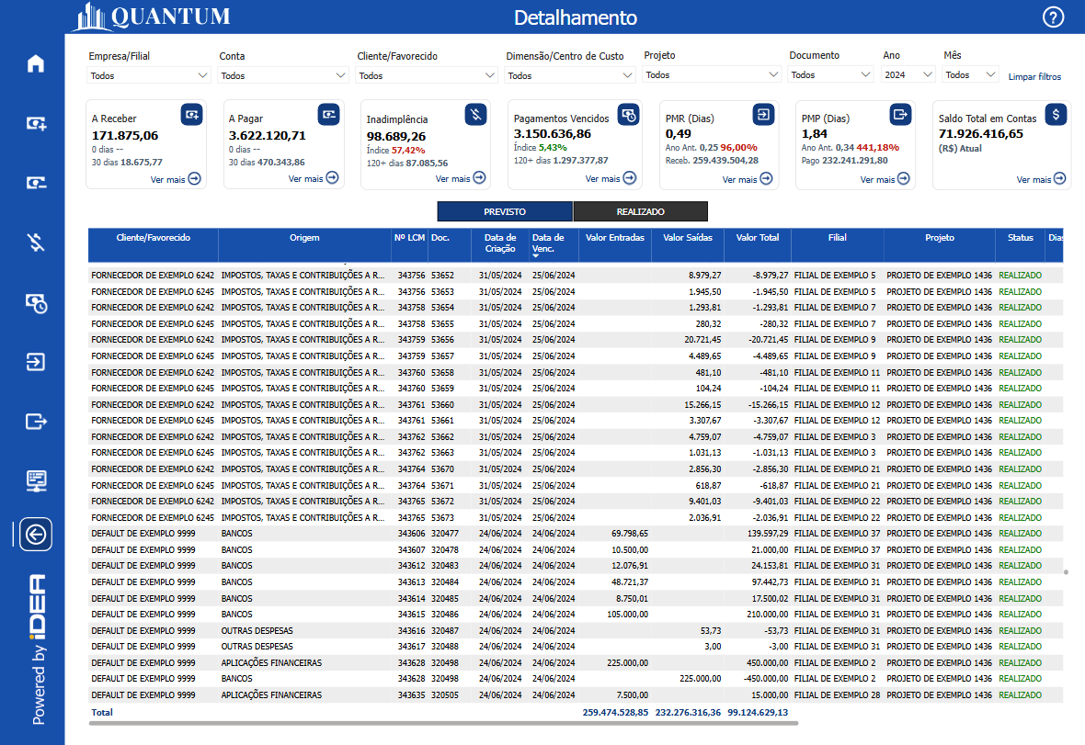
Task: Click the PMP (Dias) card icon
Action: (900, 114)
